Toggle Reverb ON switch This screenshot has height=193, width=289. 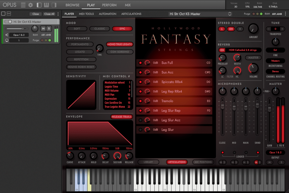tap(222, 50)
